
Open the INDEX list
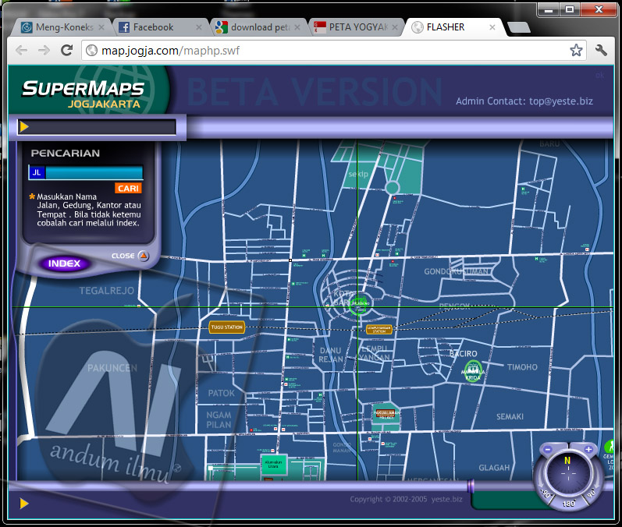click(64, 263)
